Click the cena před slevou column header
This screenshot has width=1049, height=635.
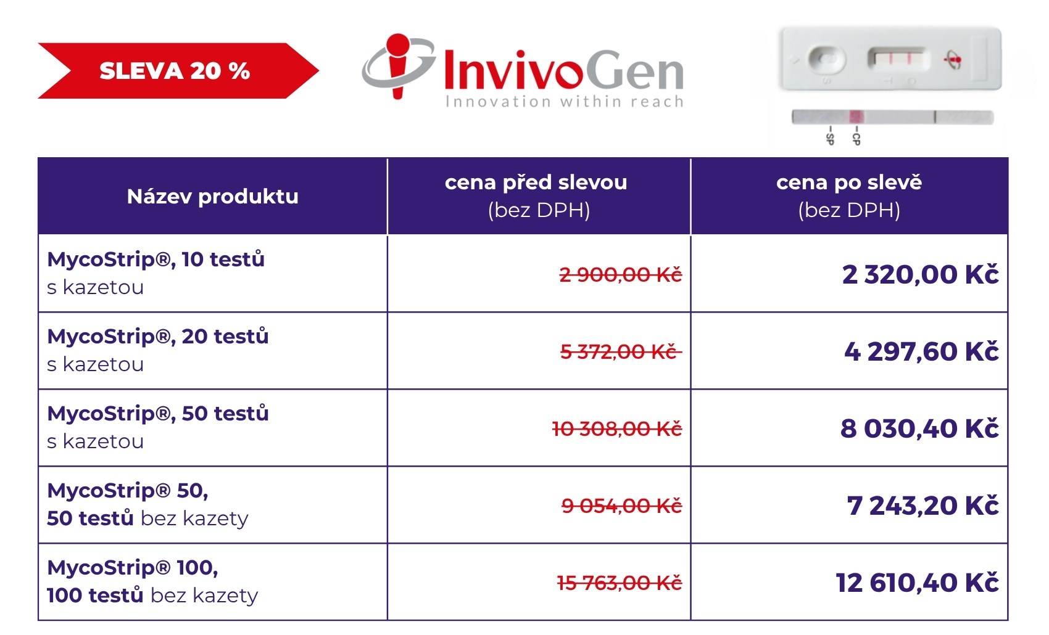(x=539, y=196)
